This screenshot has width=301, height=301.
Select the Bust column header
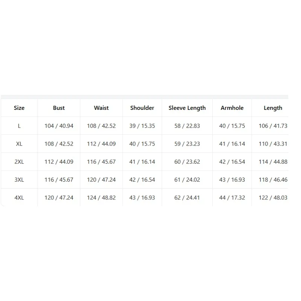[x=59, y=108]
